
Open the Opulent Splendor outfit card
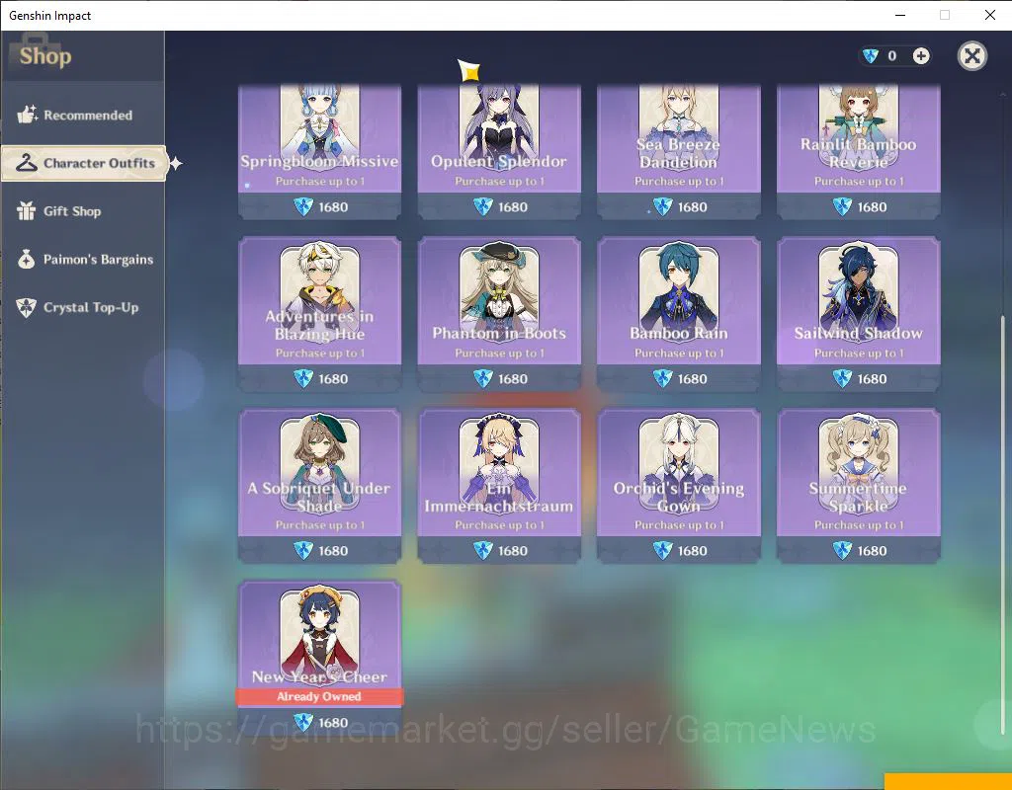pyautogui.click(x=499, y=151)
